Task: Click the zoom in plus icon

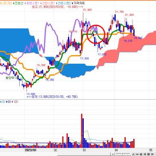Action: tap(141, 154)
